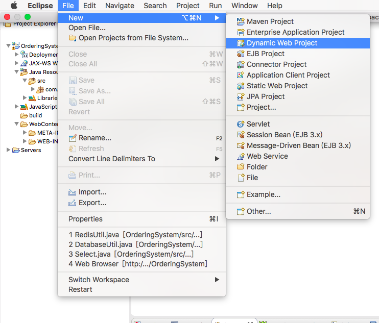Click the Folder icon in New submenu

[x=241, y=167]
